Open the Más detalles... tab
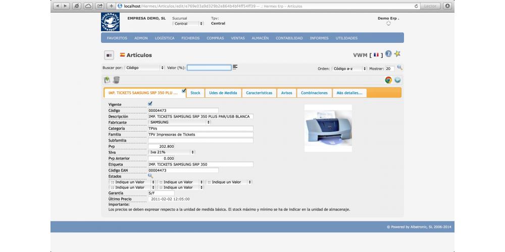Viewport: 505px width, 252px height. [x=349, y=93]
